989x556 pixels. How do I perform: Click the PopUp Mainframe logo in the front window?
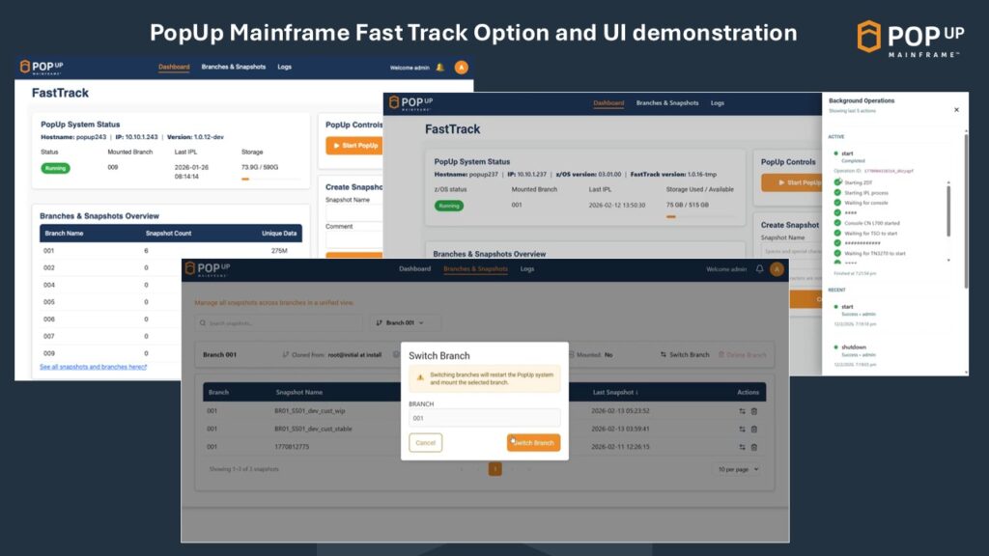pos(208,269)
